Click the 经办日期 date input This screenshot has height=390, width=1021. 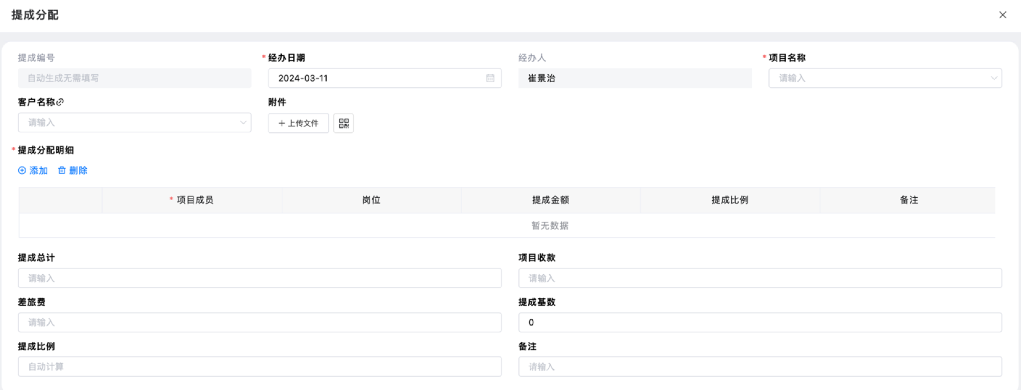tap(376, 78)
